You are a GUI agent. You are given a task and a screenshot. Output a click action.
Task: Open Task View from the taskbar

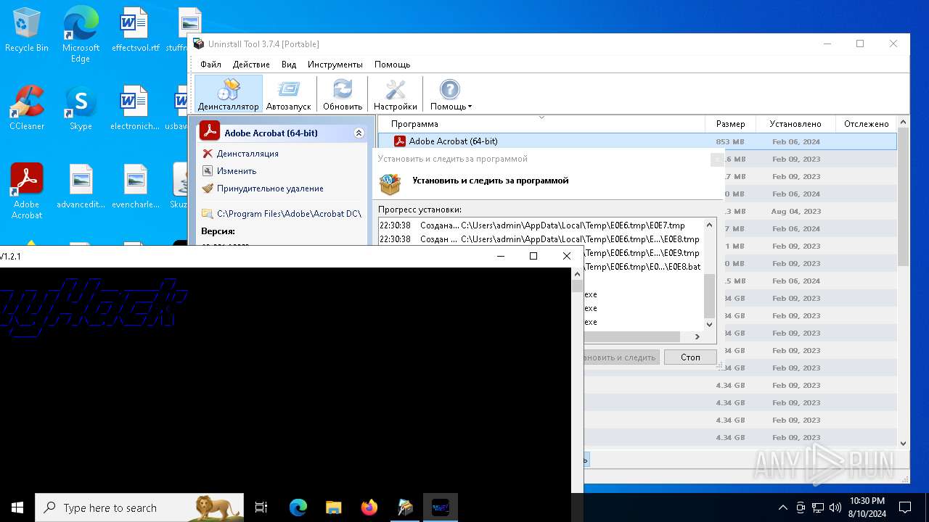click(261, 507)
